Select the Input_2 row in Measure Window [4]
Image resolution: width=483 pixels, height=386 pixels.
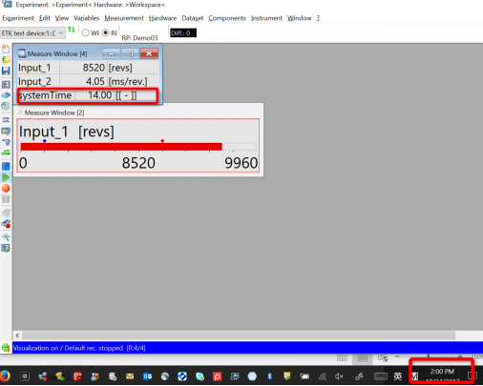(x=88, y=81)
